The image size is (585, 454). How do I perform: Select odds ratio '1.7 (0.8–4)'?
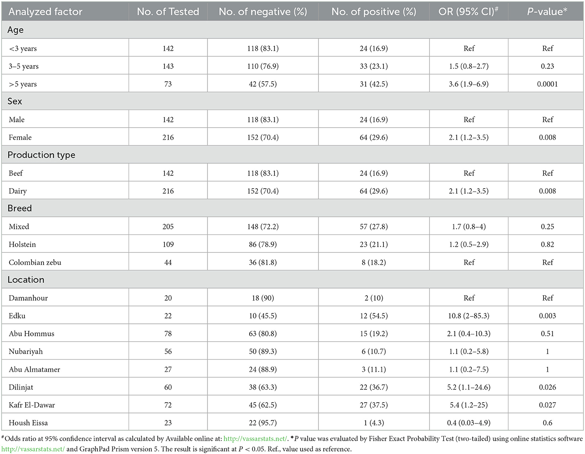pos(468,227)
